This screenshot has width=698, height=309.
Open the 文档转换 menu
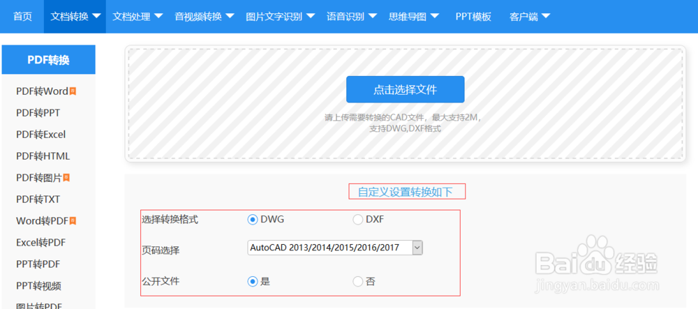[75, 17]
